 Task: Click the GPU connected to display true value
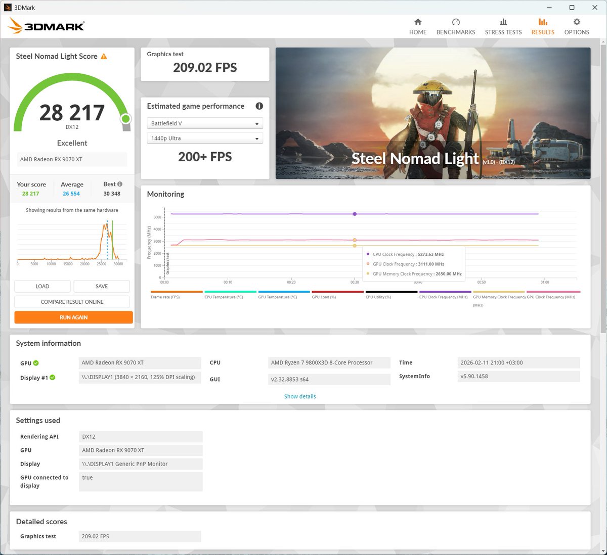141,482
